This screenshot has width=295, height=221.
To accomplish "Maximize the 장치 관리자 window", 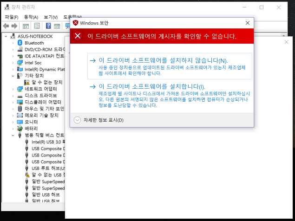I will (262, 7).
